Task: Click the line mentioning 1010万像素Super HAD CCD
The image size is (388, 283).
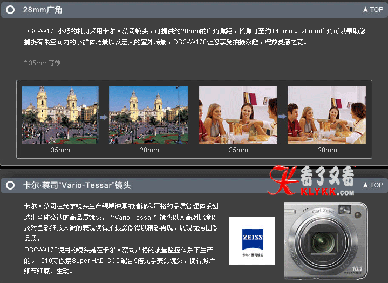Action: point(119,261)
